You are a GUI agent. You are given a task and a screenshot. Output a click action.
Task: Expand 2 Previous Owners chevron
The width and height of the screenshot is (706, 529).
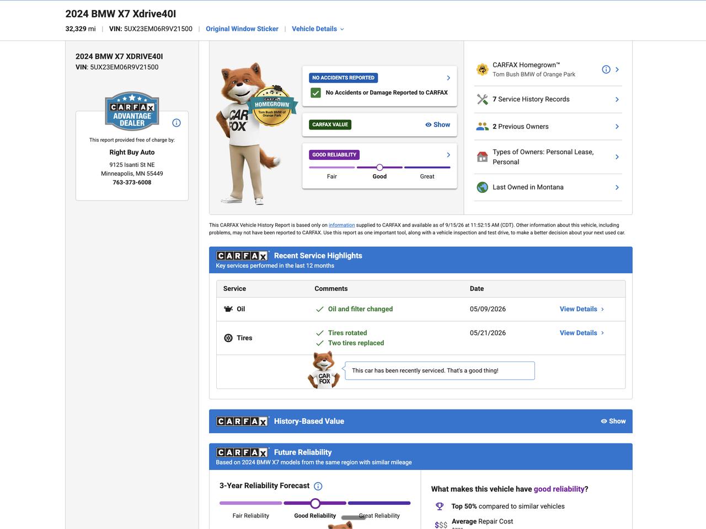click(x=617, y=127)
